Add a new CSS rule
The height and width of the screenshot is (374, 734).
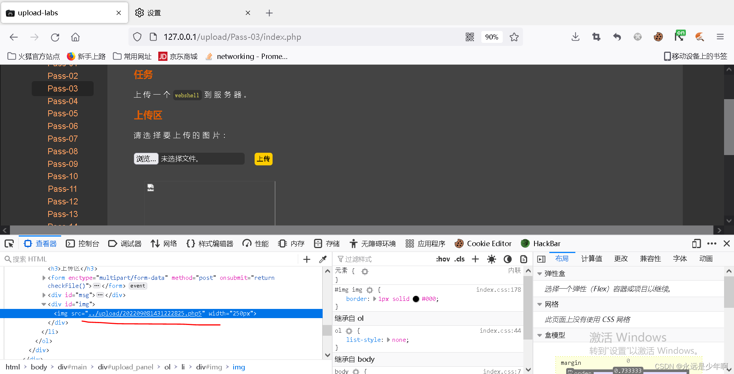pyautogui.click(x=475, y=259)
